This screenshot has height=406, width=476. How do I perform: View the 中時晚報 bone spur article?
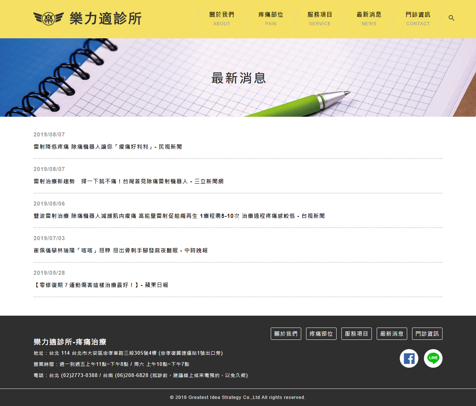(121, 251)
